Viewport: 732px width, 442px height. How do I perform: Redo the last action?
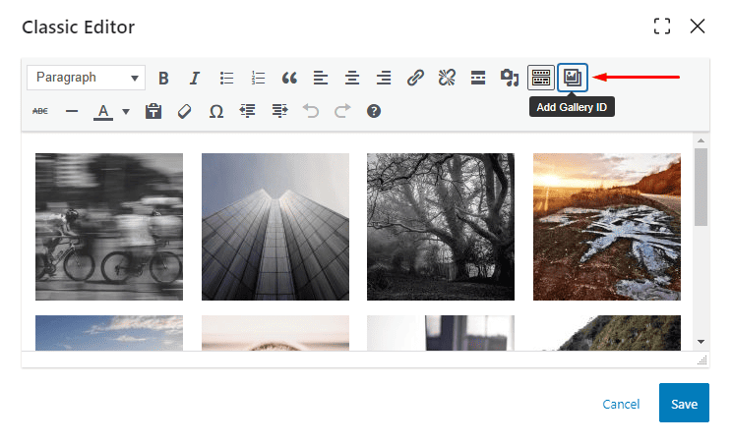coord(342,111)
